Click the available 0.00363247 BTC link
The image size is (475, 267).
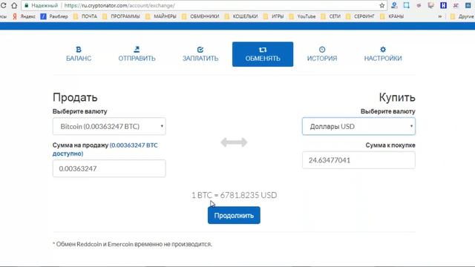click(x=105, y=149)
